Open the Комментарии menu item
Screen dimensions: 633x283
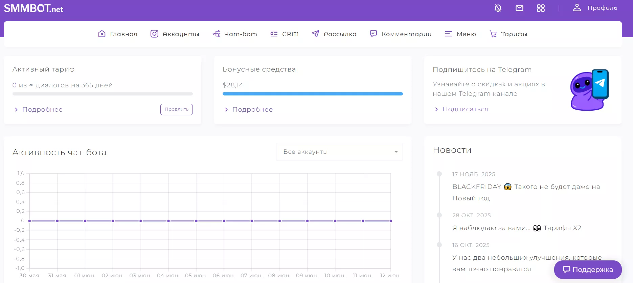coord(407,34)
